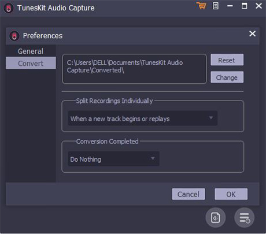Select the Convert tab

coord(31,63)
